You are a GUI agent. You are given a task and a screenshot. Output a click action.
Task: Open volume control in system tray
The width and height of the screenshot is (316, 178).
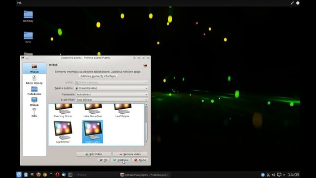(274, 175)
